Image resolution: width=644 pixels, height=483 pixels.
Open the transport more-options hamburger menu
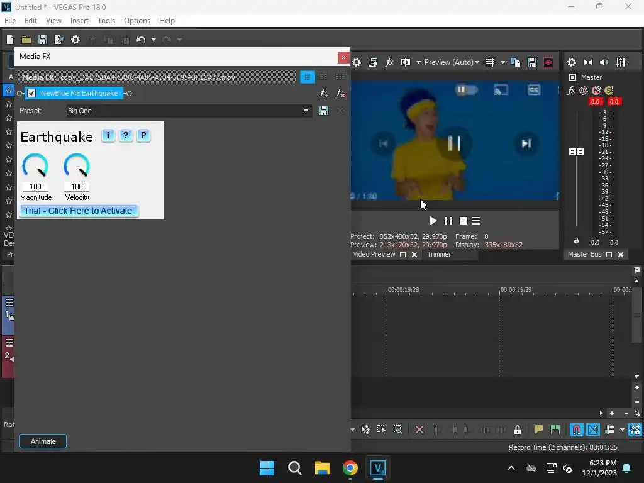click(477, 221)
